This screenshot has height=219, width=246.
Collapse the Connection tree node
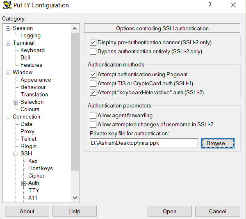pyautogui.click(x=8, y=117)
